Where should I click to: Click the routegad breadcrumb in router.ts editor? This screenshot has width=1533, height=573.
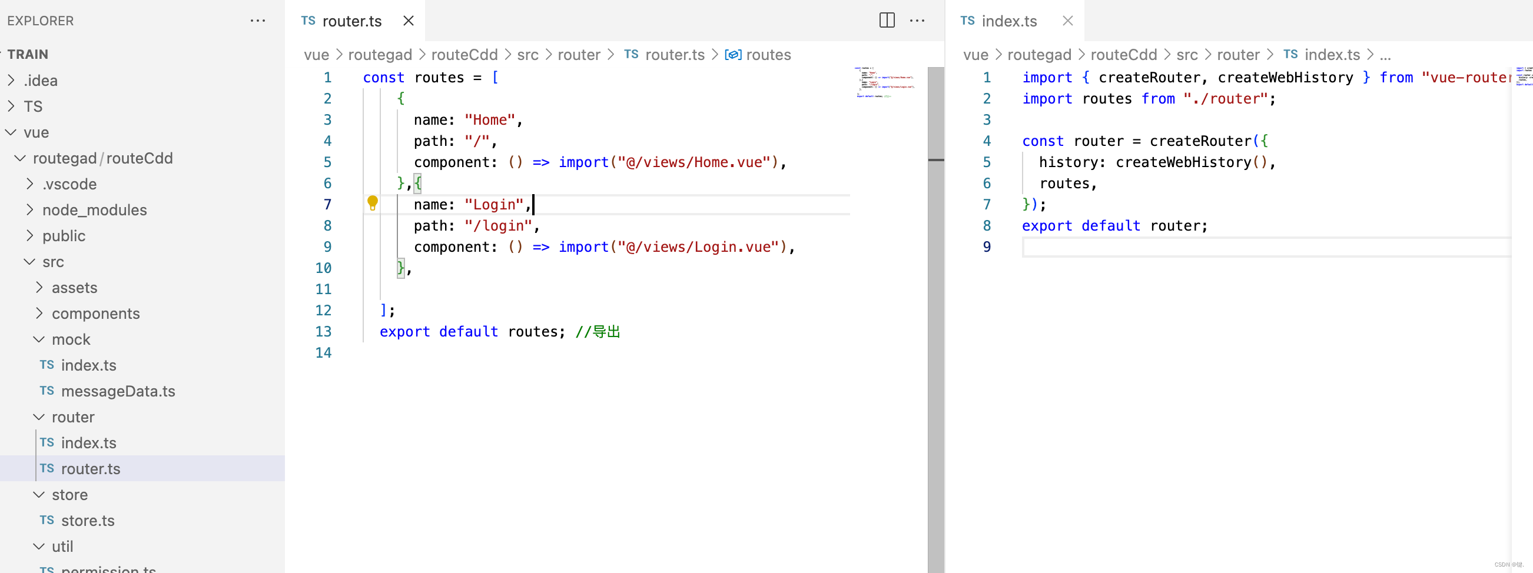[x=380, y=55]
